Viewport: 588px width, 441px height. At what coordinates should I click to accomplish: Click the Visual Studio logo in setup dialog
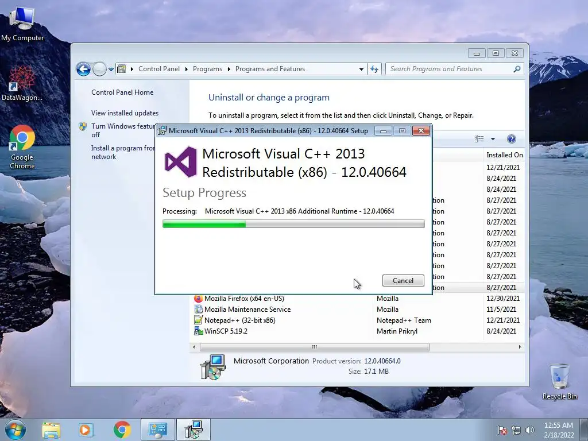point(181,161)
